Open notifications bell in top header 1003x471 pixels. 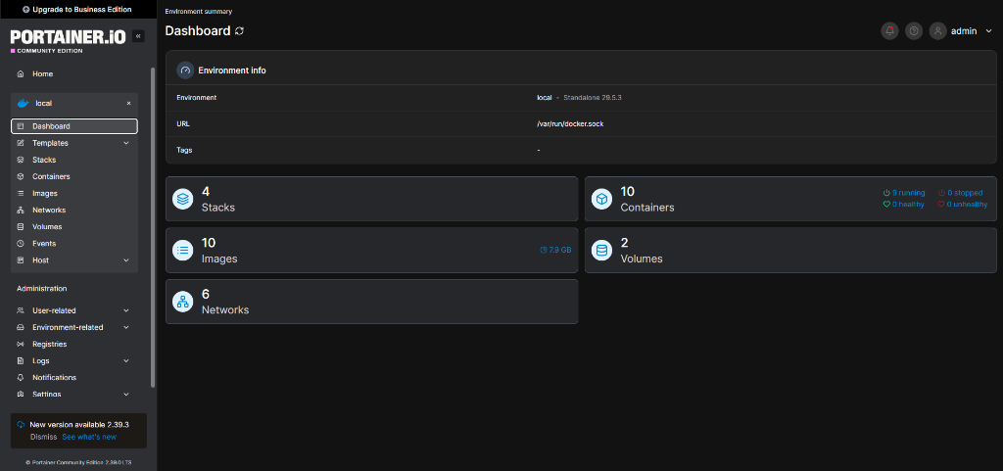tap(889, 30)
